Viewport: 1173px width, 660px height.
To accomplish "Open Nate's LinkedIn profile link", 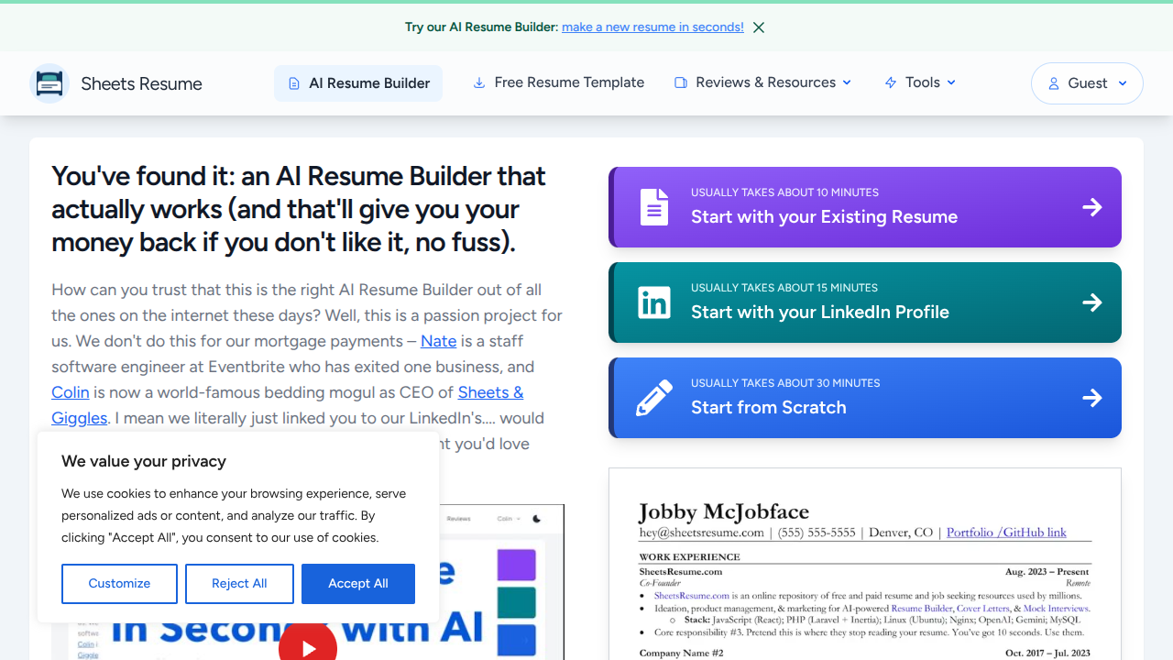I will [438, 341].
